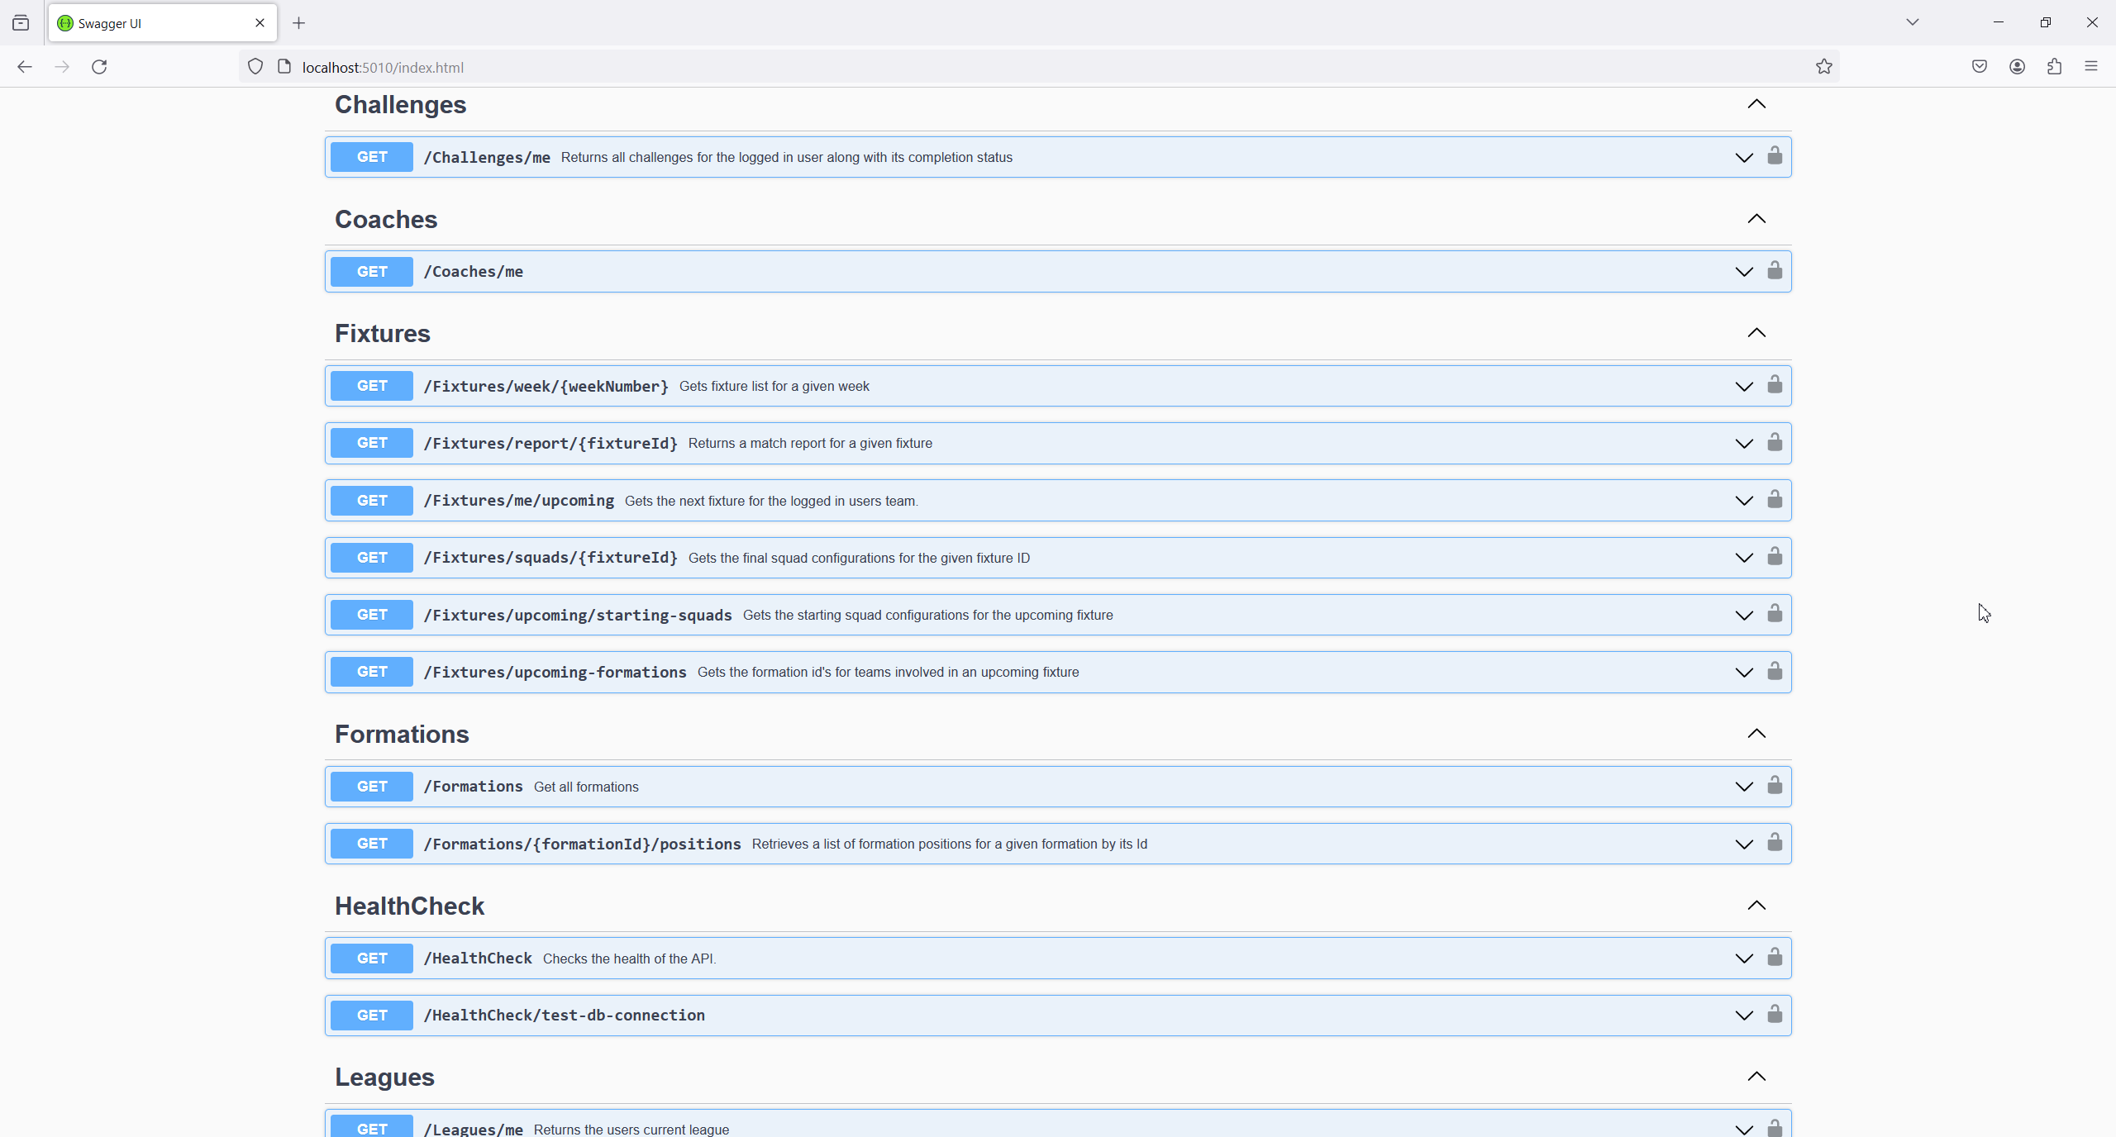Reload the Swagger UI page
This screenshot has width=2116, height=1137.
pos(99,67)
